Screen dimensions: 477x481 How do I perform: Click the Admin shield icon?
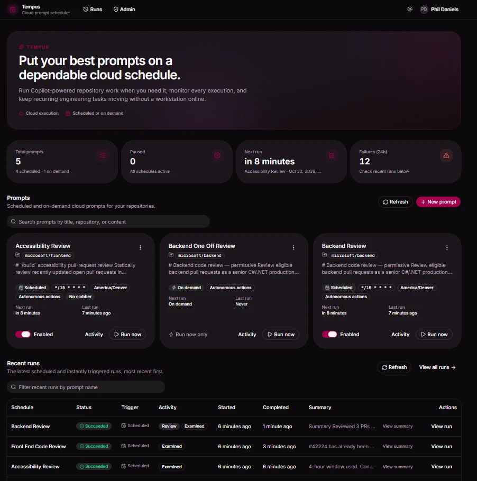[116, 9]
